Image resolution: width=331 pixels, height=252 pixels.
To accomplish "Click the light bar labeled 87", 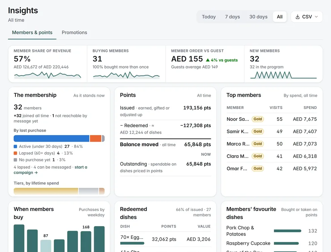I will pyautogui.click(x=46, y=246).
